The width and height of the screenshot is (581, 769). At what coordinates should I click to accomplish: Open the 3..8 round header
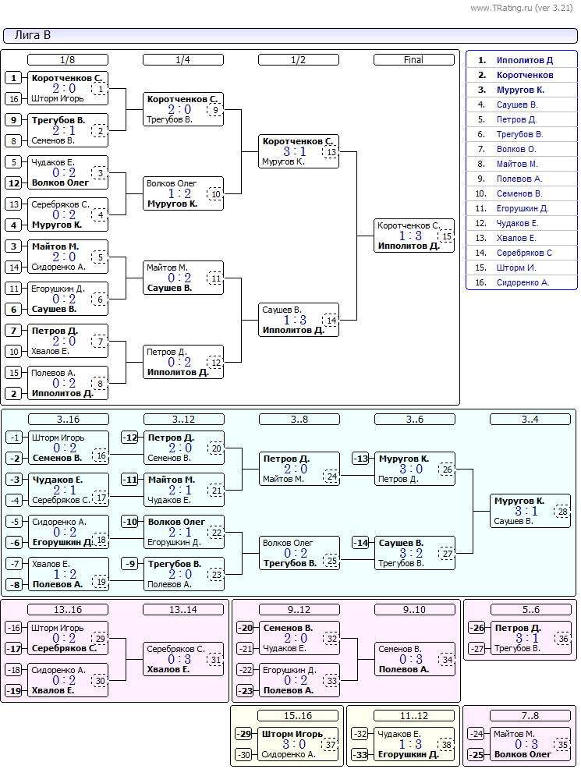pos(299,420)
